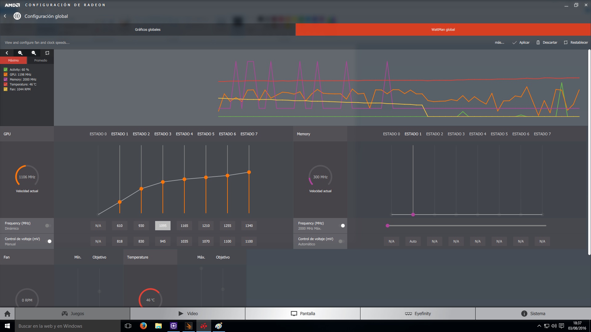Click Memory frequency slider handle
Viewport: 591px width, 332px height.
(x=388, y=226)
